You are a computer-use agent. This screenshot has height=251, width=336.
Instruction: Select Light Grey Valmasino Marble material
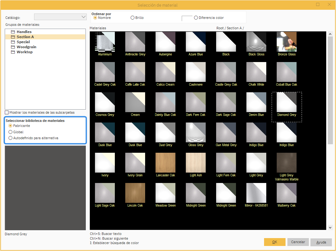pyautogui.click(x=286, y=163)
